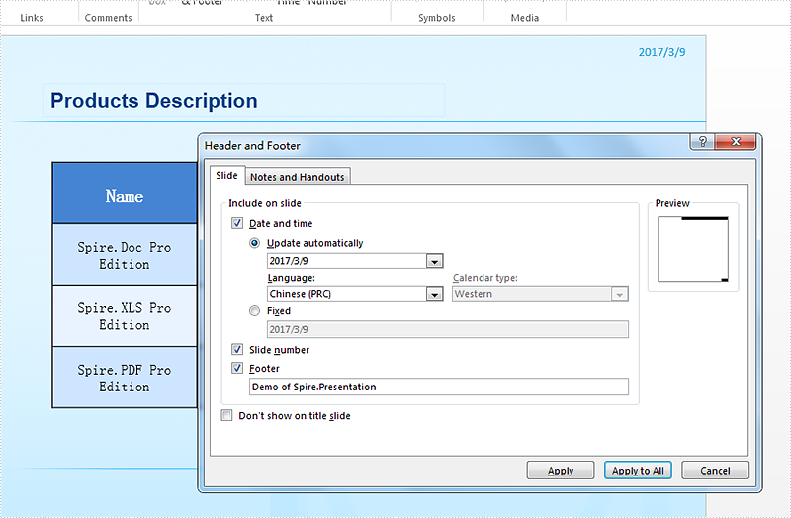Viewport: 791px width, 518px height.
Task: Click the Comments ribbon group label
Action: tap(108, 18)
